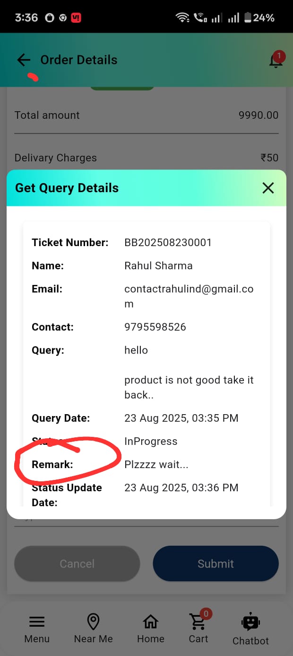Tap the contact number 9795598526
The width and height of the screenshot is (293, 656).
pyautogui.click(x=155, y=327)
